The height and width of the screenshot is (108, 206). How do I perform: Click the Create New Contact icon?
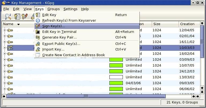click(x=38, y=55)
